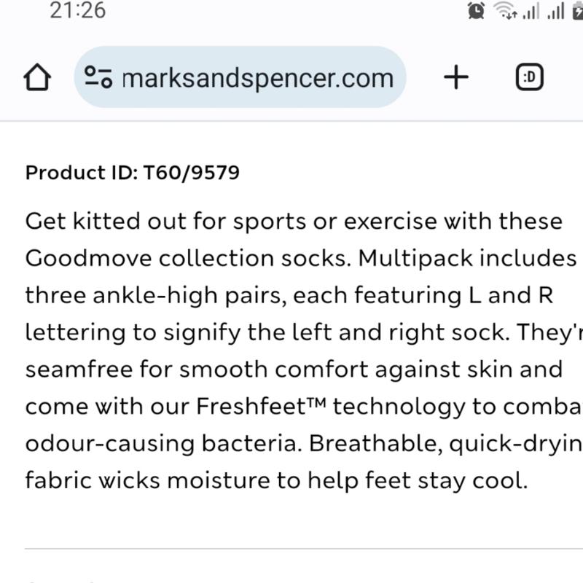Open a new tab with plus icon
Screen dimensions: 583x583
[x=456, y=77]
